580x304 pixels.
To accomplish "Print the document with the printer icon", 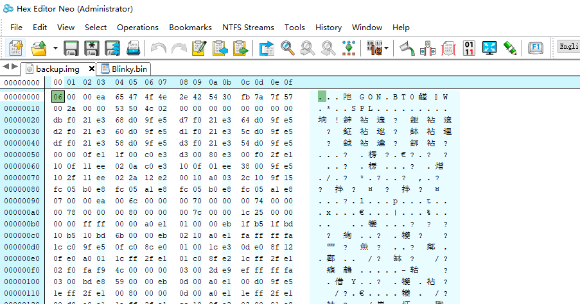I will pyautogui.click(x=133, y=48).
